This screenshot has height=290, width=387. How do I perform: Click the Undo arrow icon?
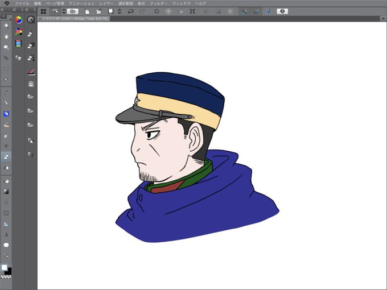pos(130,11)
